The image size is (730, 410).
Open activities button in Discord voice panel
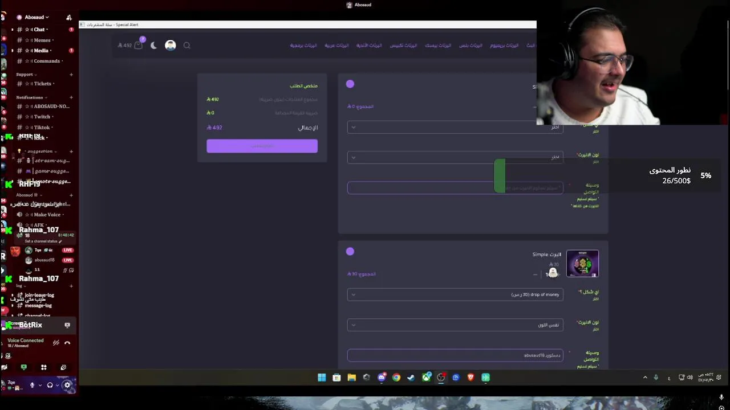click(x=44, y=367)
